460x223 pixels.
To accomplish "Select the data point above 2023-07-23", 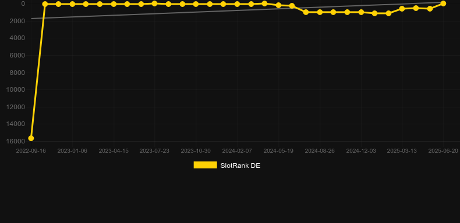I will (155, 3).
